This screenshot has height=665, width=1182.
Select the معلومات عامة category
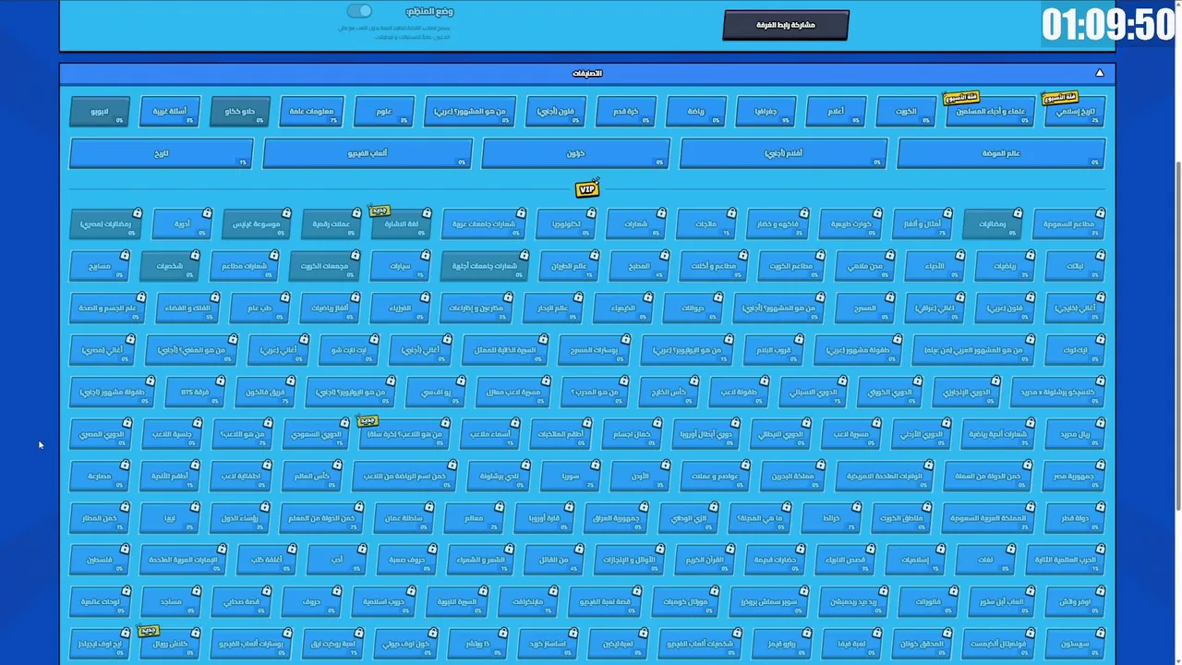point(312,112)
